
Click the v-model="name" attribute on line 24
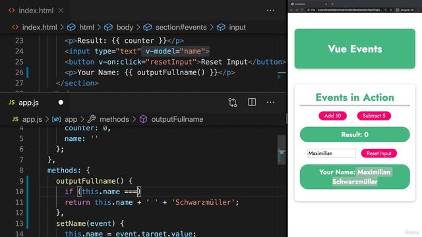point(175,51)
